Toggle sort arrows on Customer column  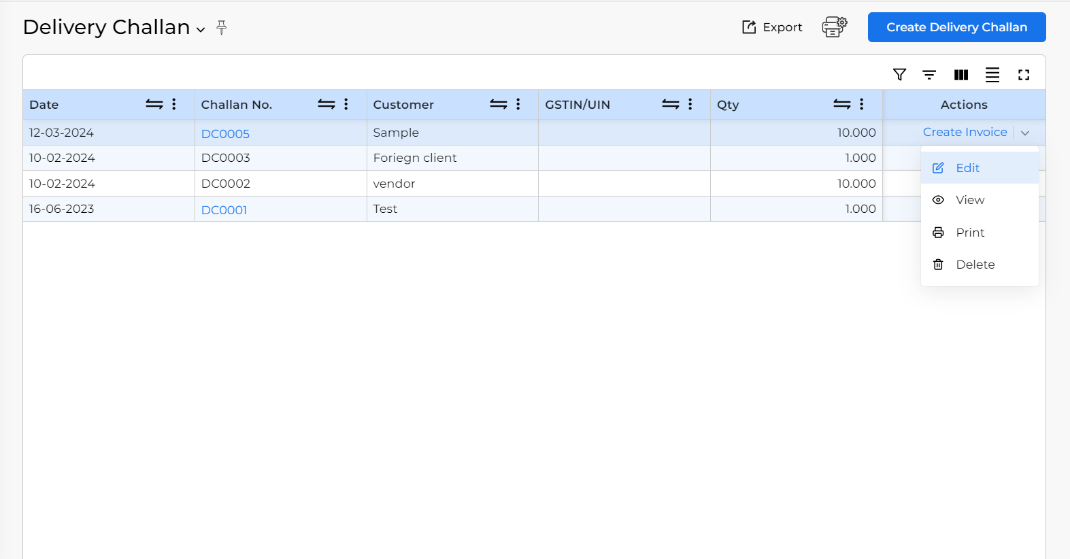[x=499, y=104]
